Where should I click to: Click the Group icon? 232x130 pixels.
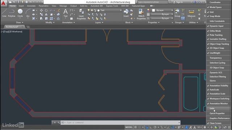point(177,13)
